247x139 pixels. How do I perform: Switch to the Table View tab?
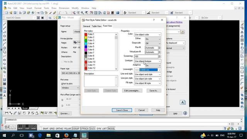(96, 26)
